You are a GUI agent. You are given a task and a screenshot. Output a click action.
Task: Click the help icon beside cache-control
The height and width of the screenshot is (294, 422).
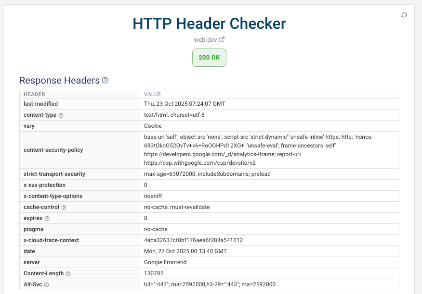(64, 208)
